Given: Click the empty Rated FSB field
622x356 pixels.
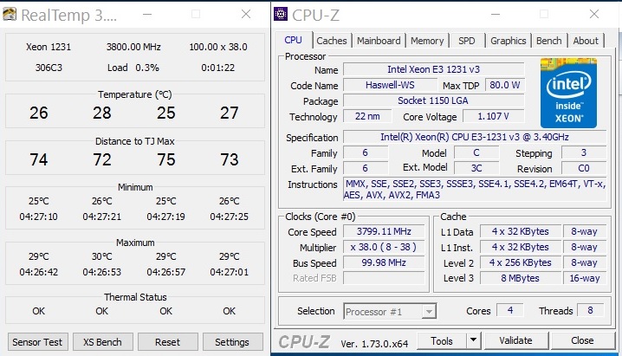Looking at the screenshot, I should (x=384, y=278).
